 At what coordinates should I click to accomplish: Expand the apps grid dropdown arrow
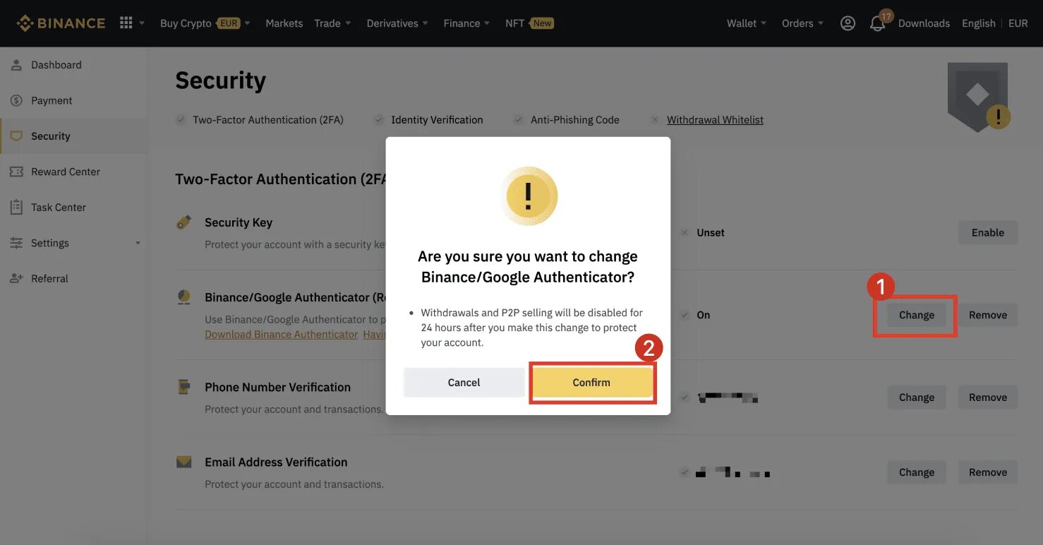tap(142, 23)
